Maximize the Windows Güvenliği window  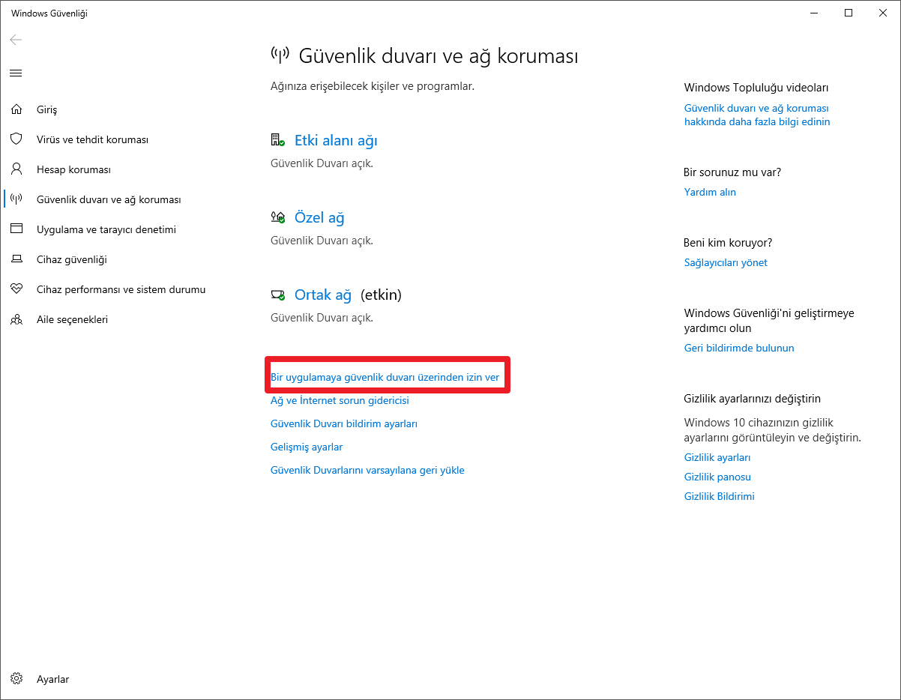click(x=849, y=13)
